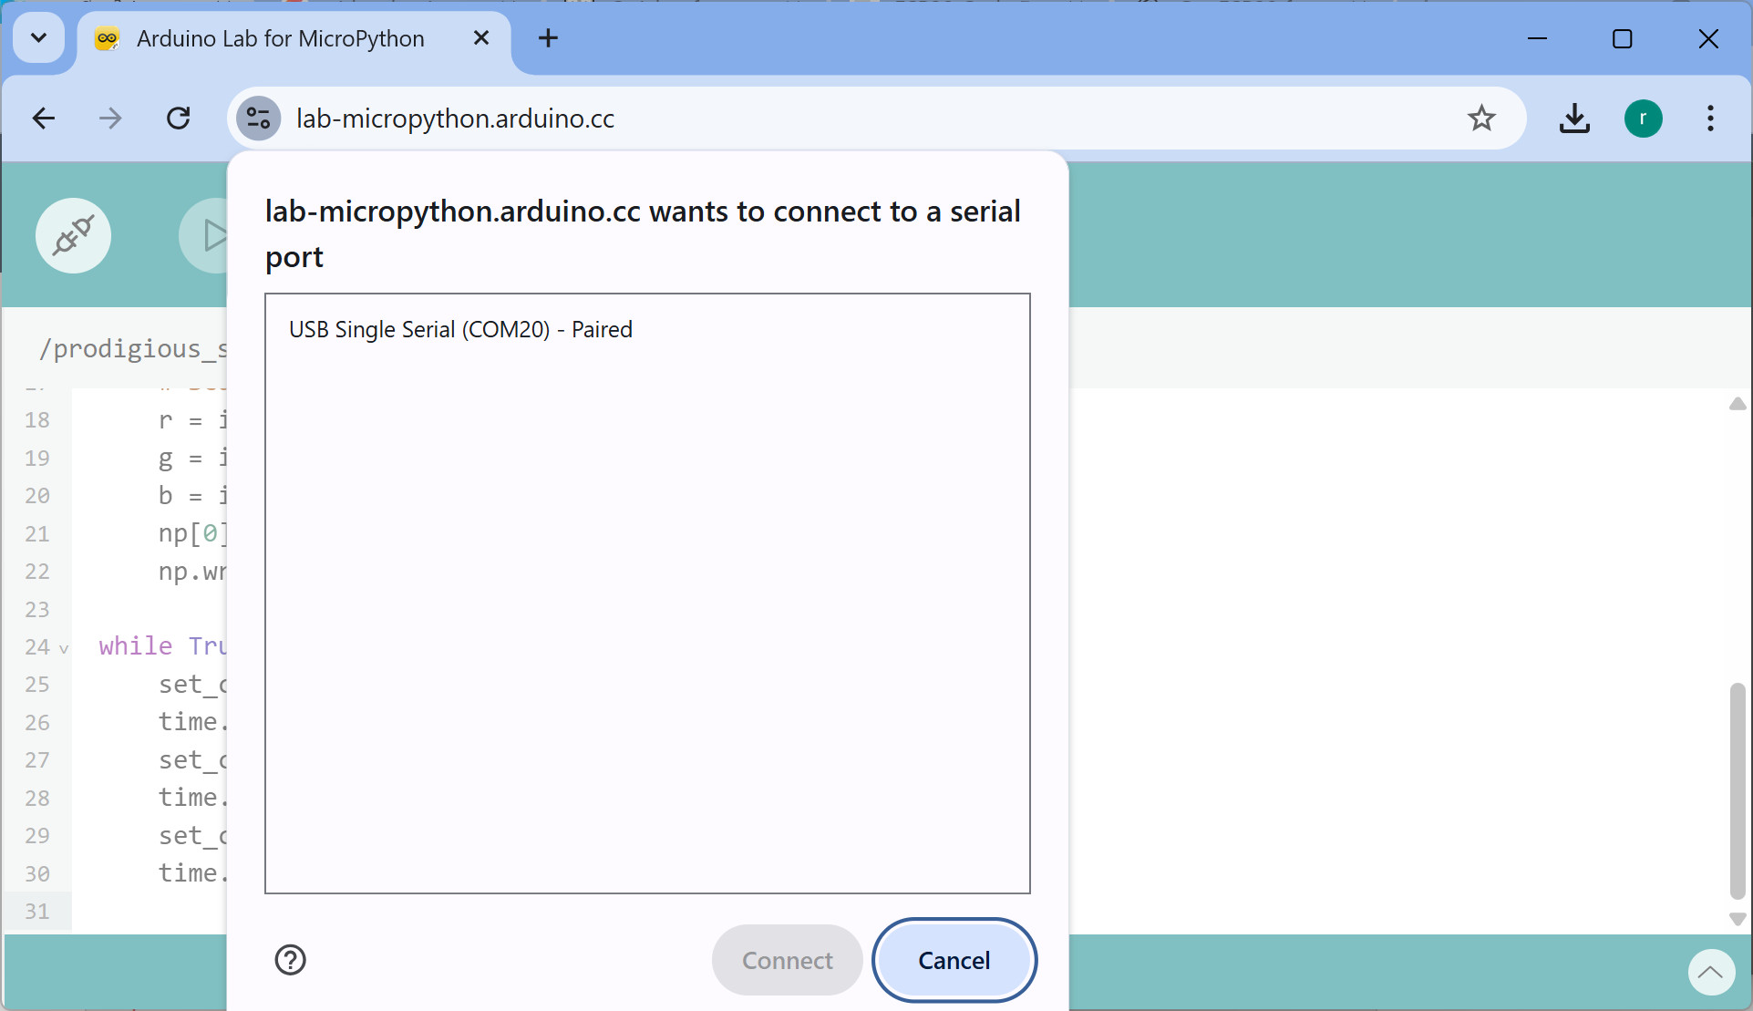Click the editor vertical scrollbar thumb
Screen dimensions: 1753x1011
1738,791
